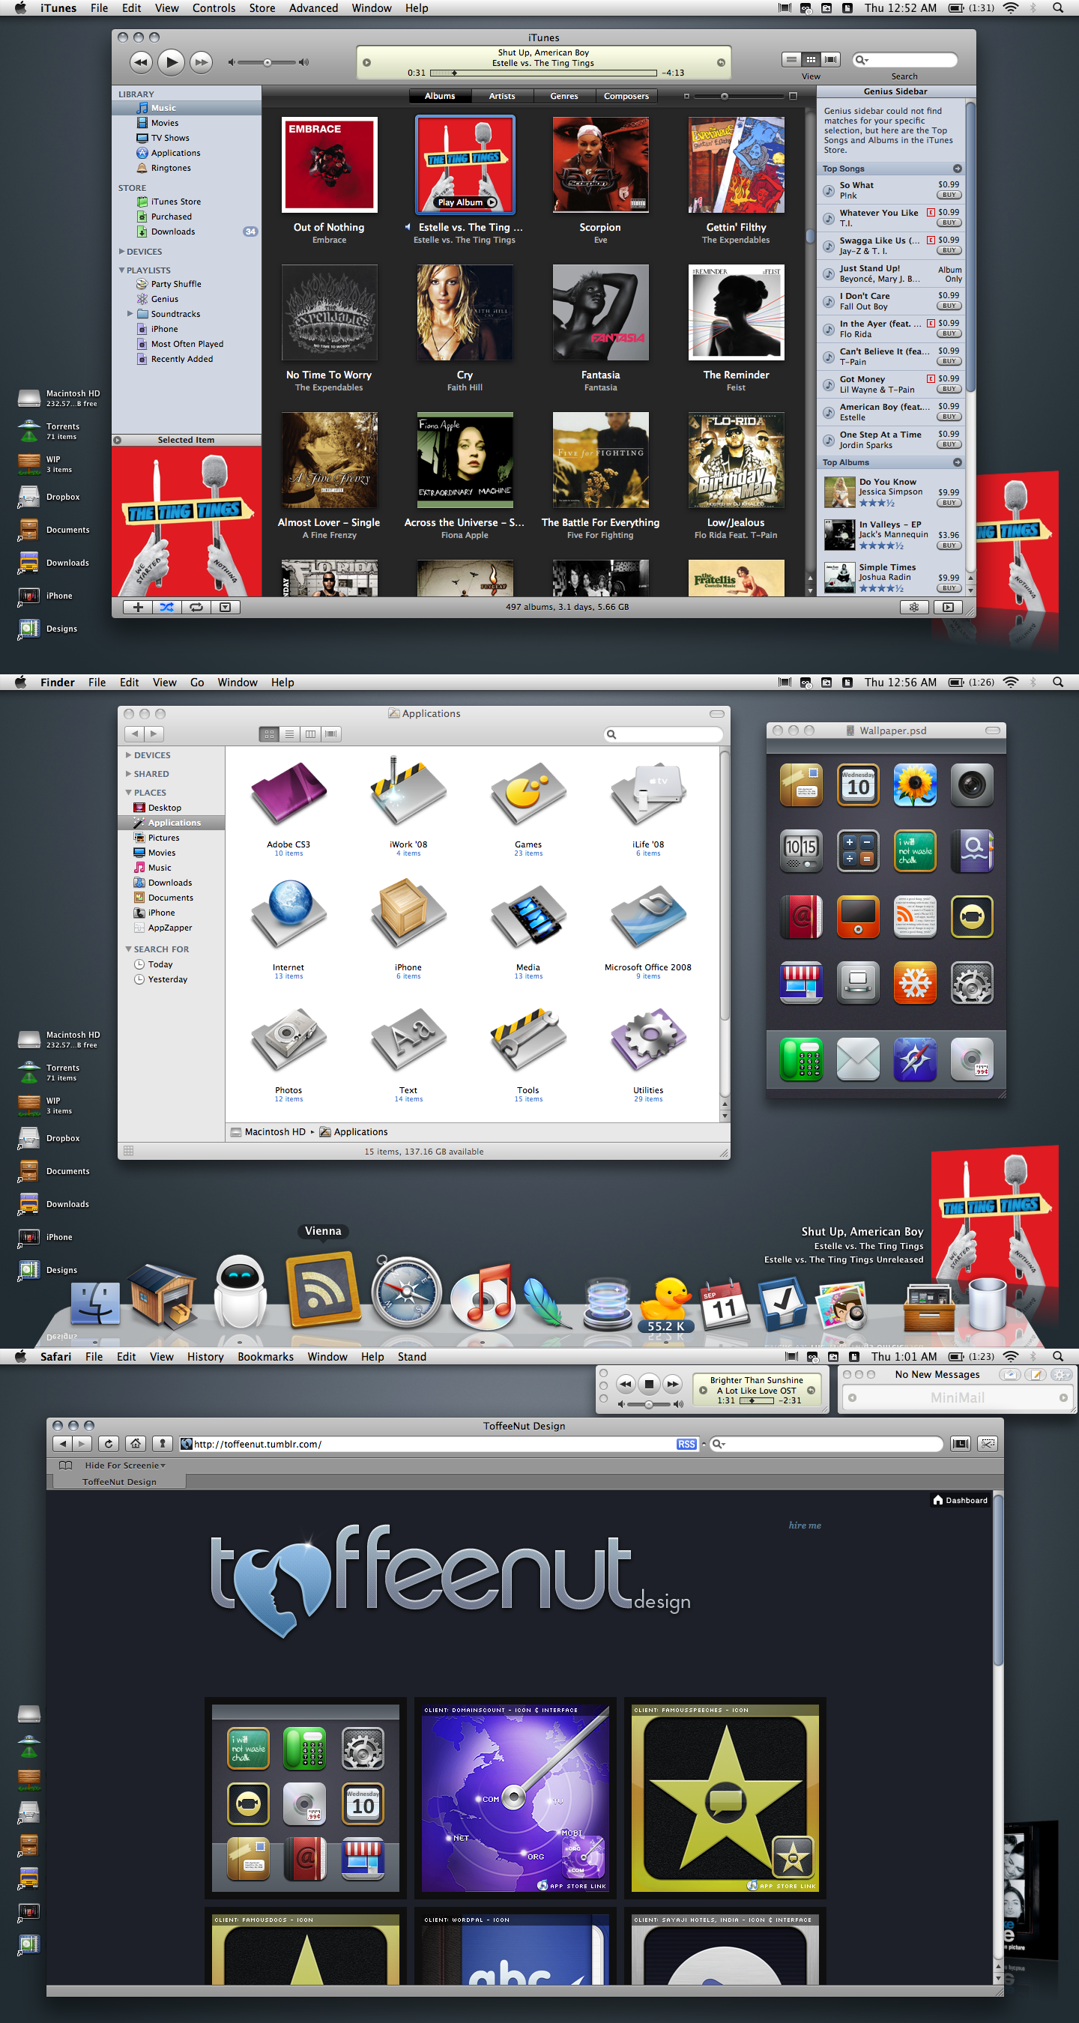Open Utilities folder in Applications

648,1041
